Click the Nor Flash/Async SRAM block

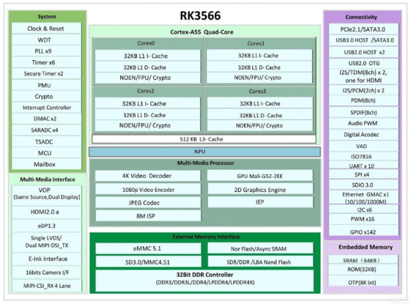tap(261, 249)
